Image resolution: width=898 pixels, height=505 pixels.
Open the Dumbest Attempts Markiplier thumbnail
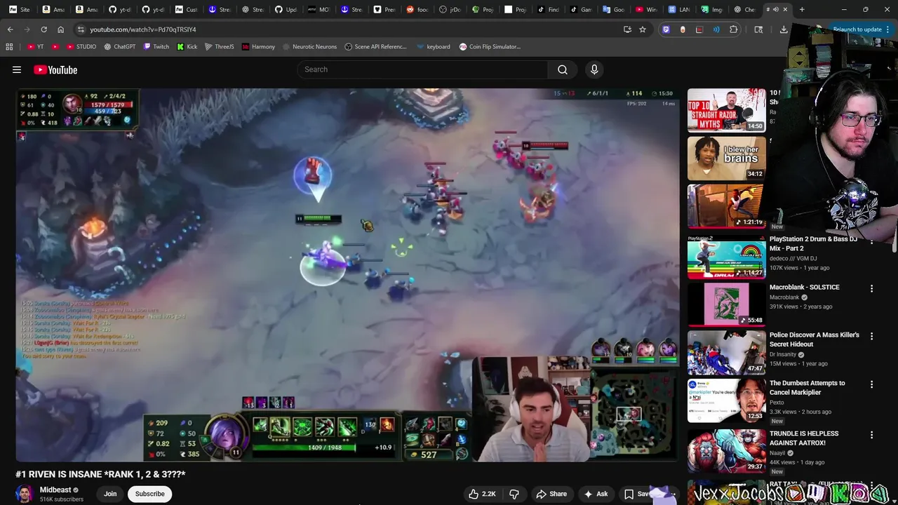pyautogui.click(x=726, y=401)
